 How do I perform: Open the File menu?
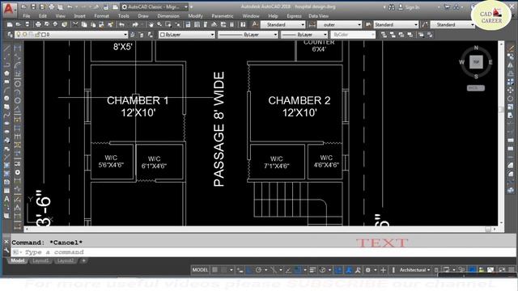27,16
